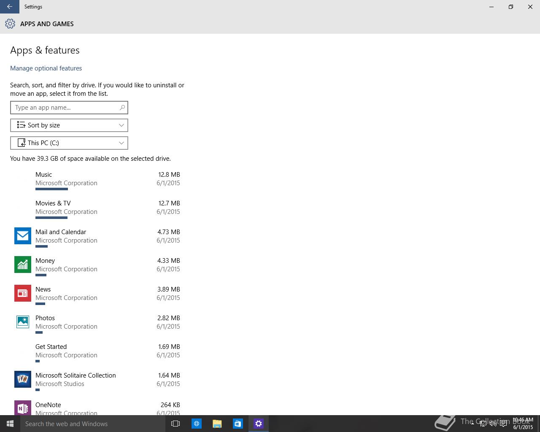This screenshot has height=432, width=540.
Task: Select the News app red icon
Action: coord(23,293)
